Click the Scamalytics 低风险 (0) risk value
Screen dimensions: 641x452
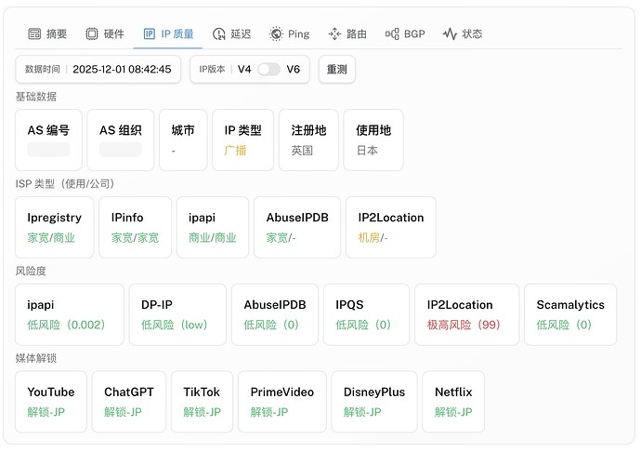(564, 325)
